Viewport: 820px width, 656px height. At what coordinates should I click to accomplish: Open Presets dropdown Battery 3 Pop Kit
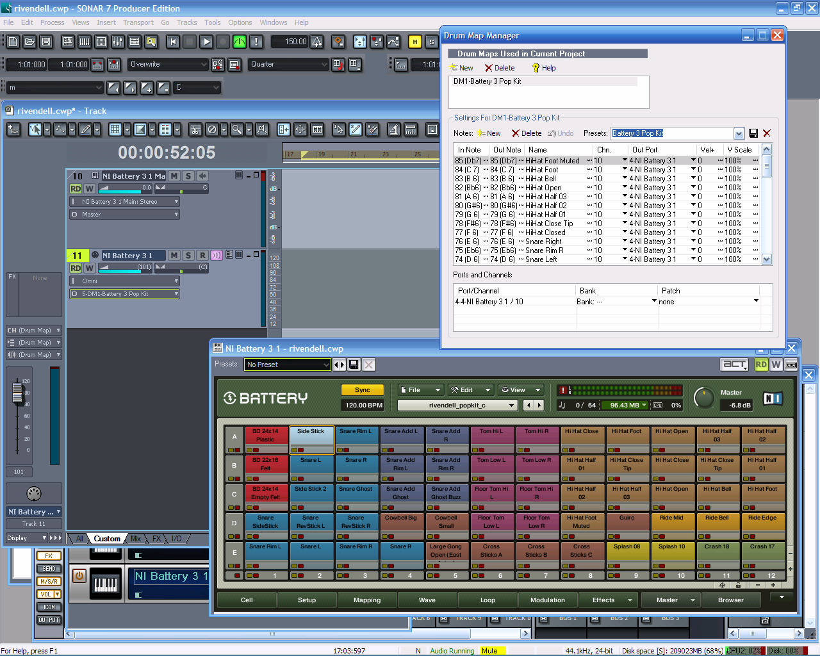coord(739,133)
